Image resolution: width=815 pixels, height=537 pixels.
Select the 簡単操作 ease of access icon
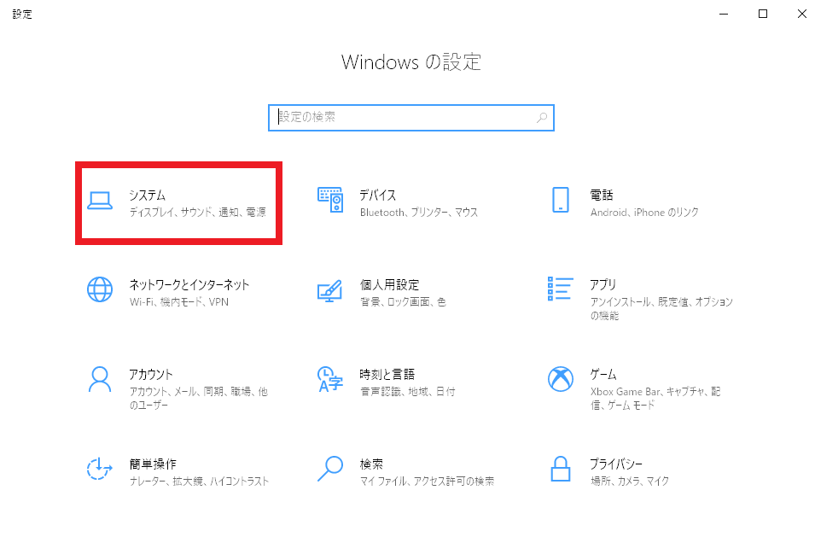99,469
